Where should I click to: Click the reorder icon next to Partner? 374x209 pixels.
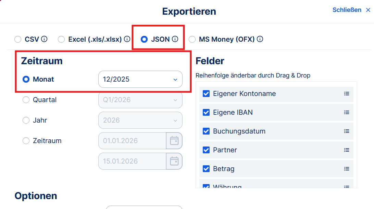pyautogui.click(x=347, y=150)
